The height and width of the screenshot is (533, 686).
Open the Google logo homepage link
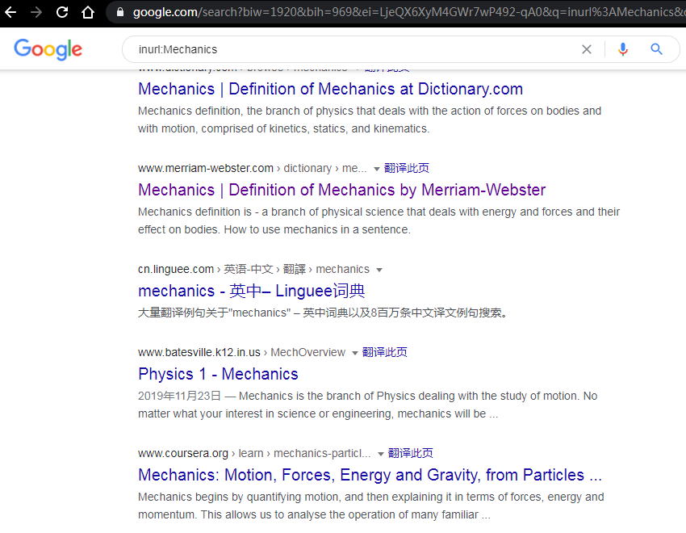click(x=48, y=49)
